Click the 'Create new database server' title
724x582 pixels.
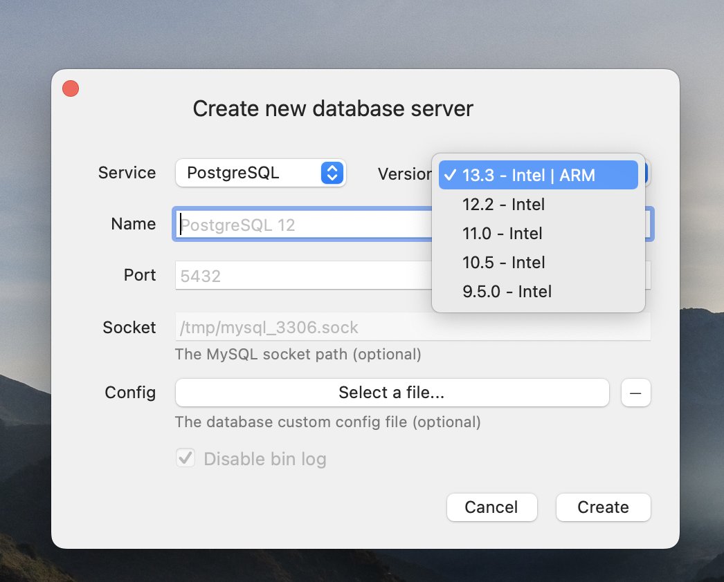pos(333,109)
